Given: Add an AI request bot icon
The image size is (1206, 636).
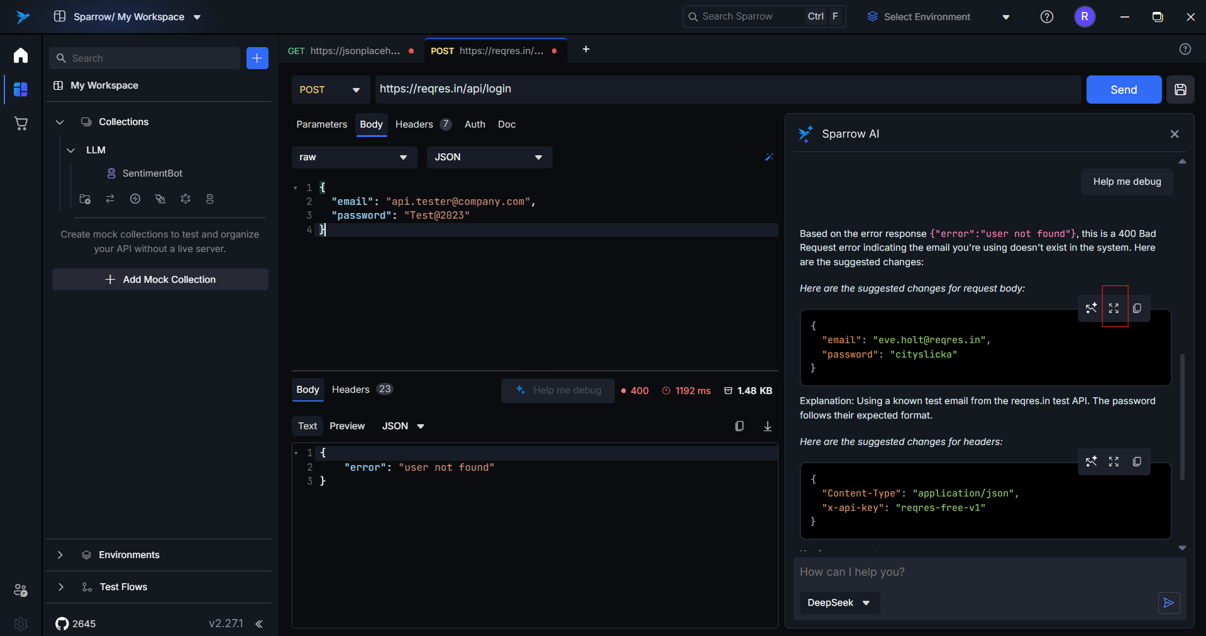Looking at the screenshot, I should [x=210, y=199].
